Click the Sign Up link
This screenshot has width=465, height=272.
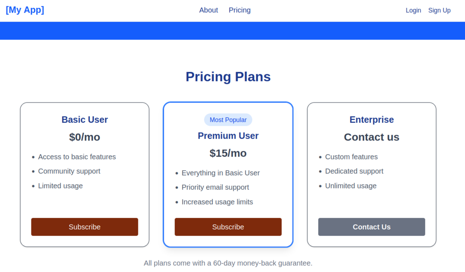click(439, 10)
